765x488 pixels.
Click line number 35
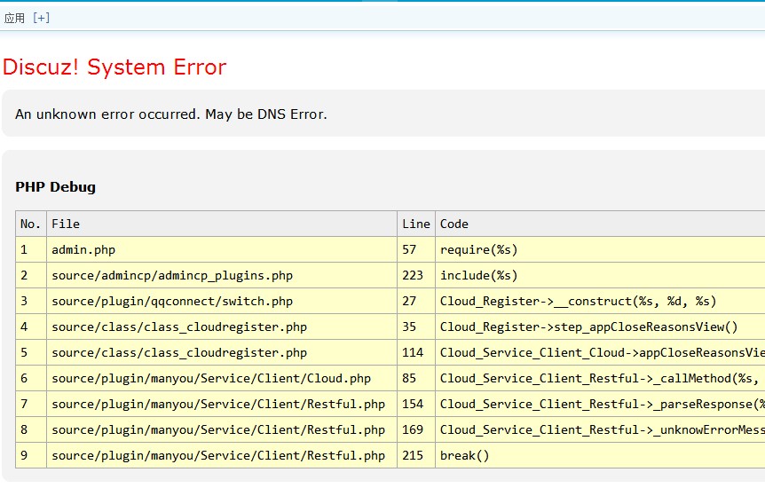point(416,327)
